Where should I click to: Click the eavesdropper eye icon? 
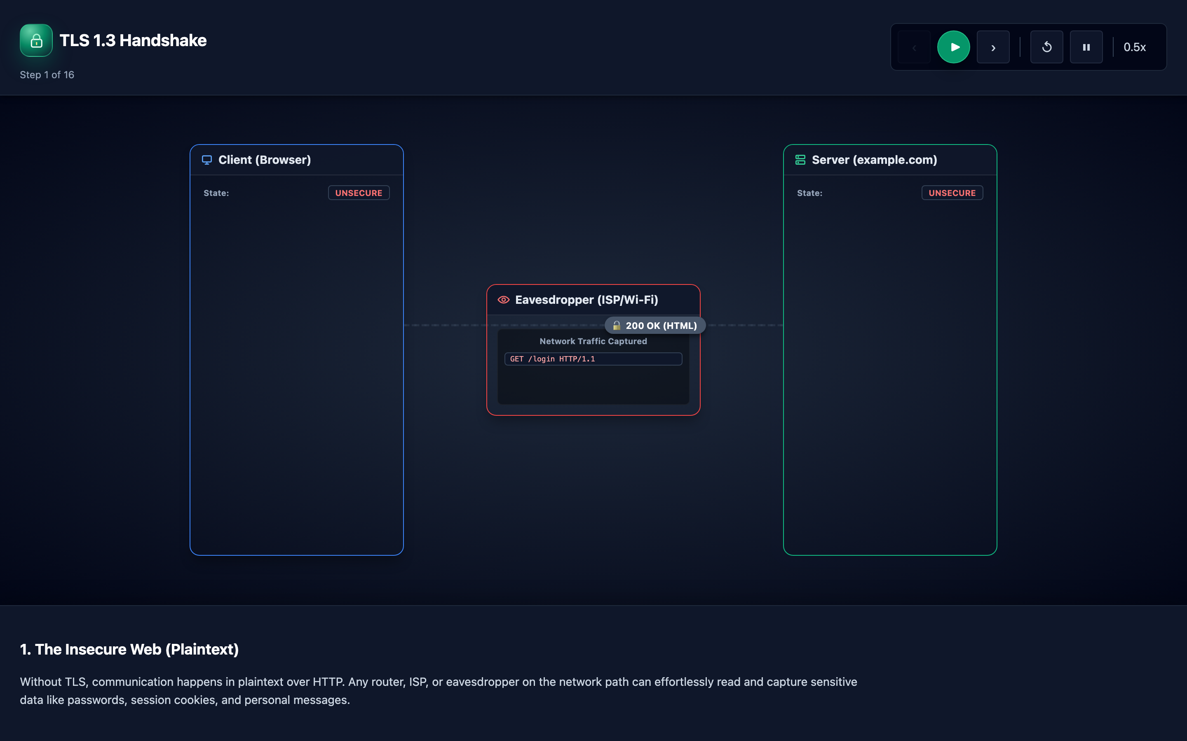click(x=504, y=299)
